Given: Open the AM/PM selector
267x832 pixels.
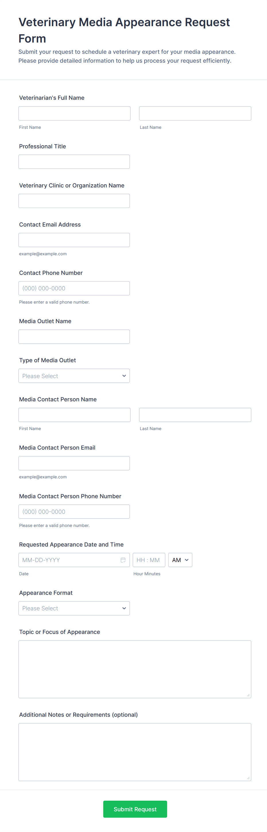Looking at the screenshot, I should 180,560.
